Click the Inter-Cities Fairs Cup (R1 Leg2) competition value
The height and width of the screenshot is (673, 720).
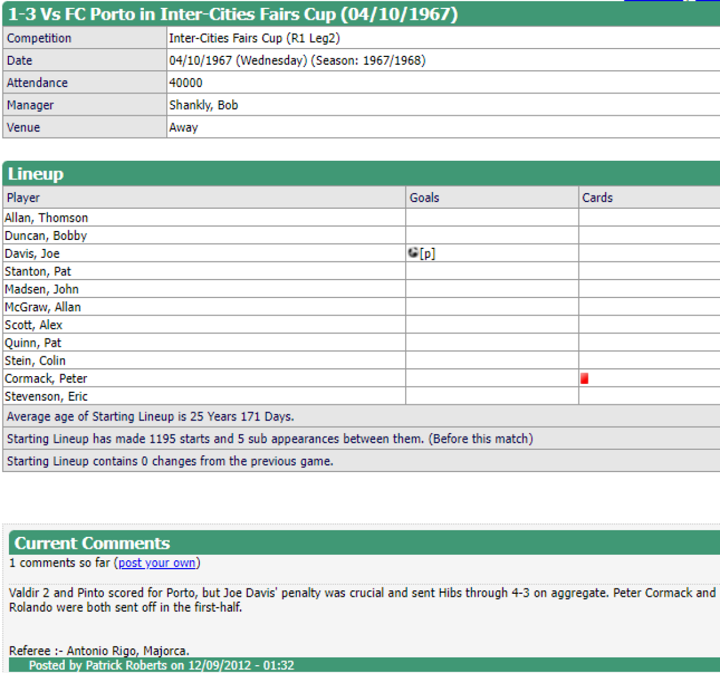pos(254,38)
